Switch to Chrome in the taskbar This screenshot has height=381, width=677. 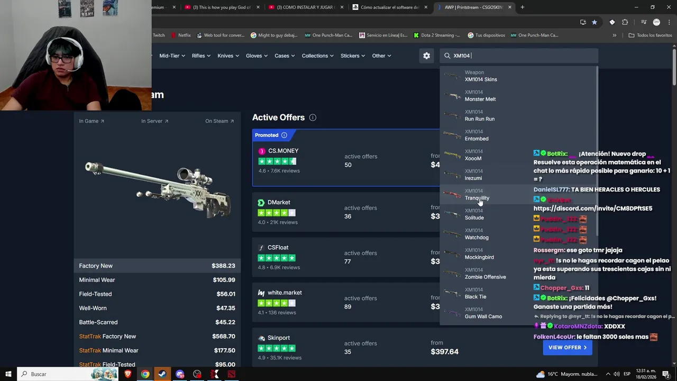pos(145,374)
